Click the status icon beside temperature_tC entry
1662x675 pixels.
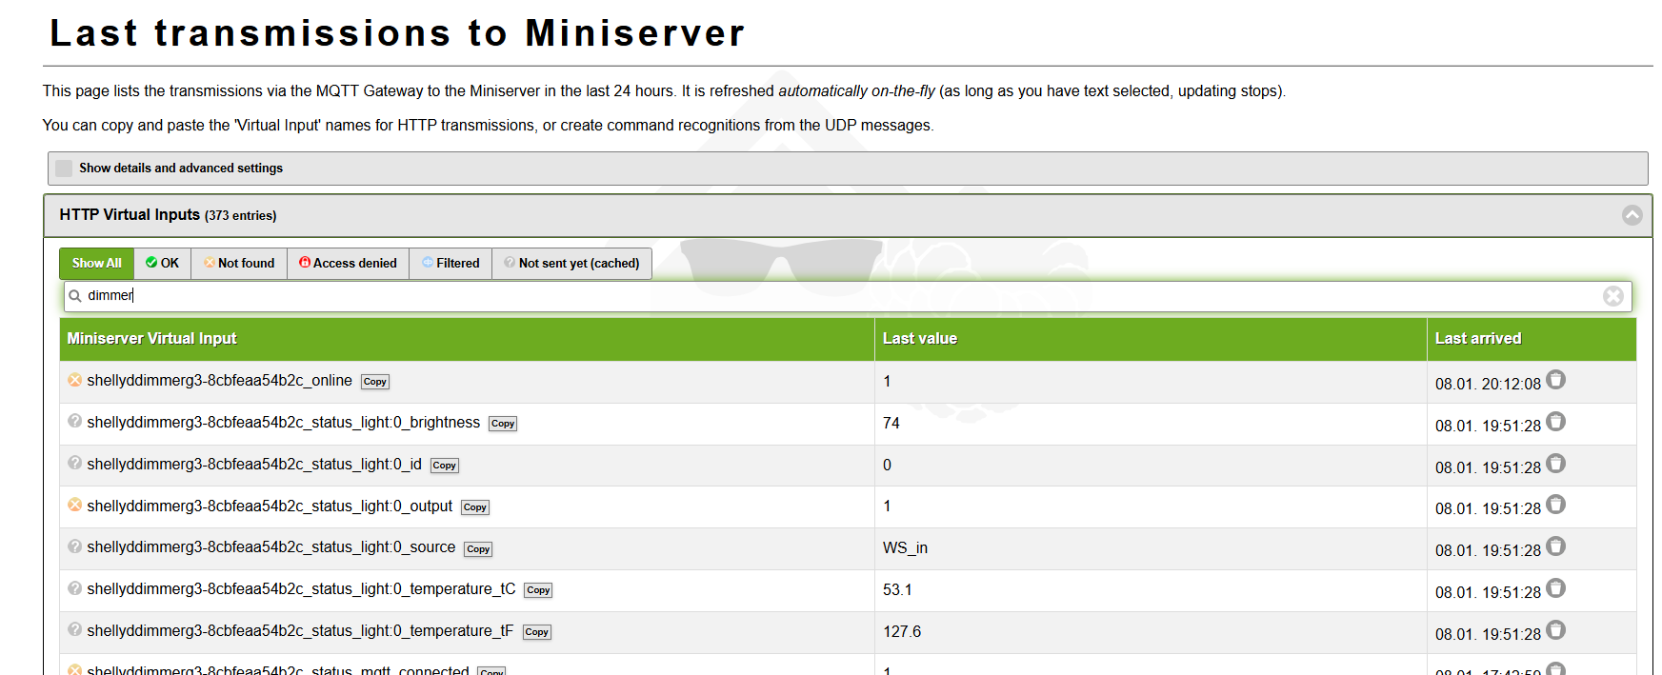74,588
